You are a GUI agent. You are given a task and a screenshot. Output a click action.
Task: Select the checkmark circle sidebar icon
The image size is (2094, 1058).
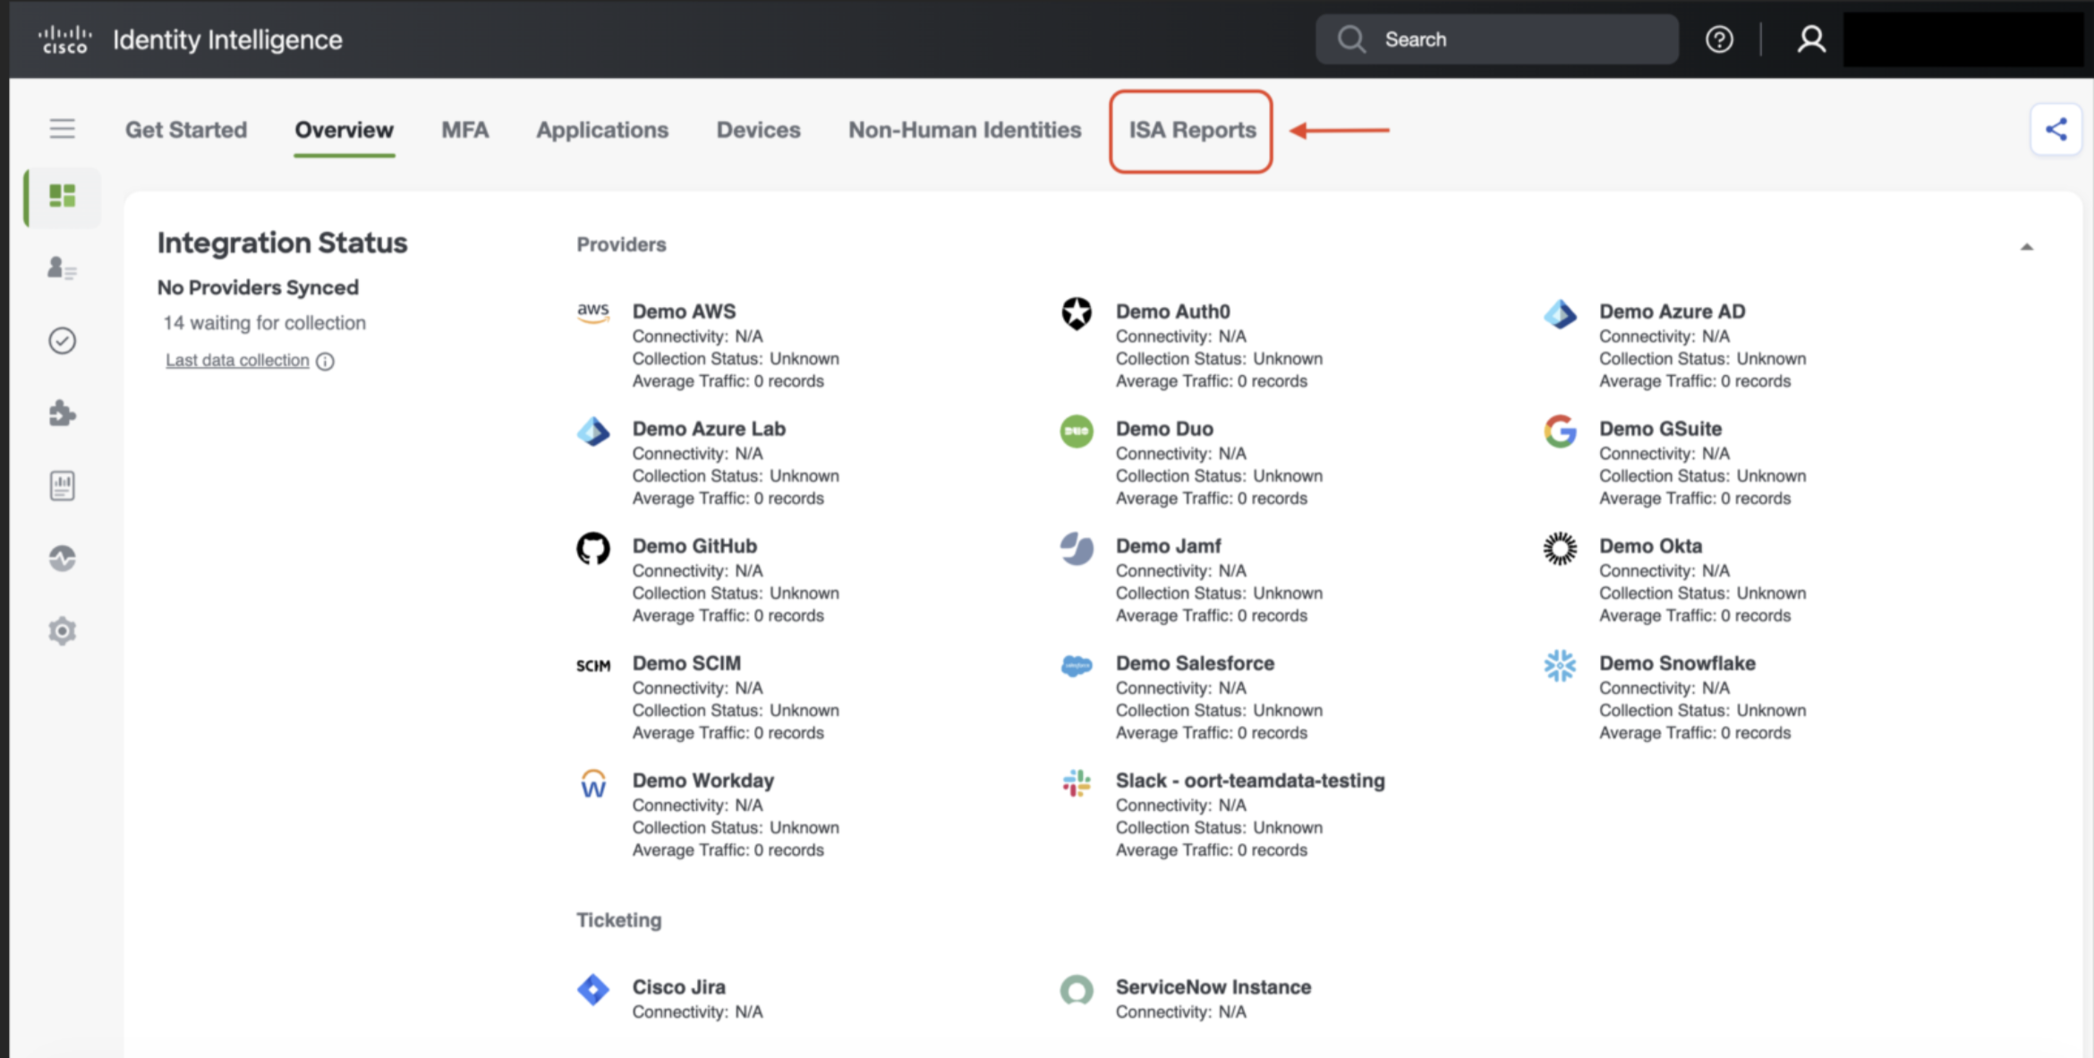pos(62,341)
